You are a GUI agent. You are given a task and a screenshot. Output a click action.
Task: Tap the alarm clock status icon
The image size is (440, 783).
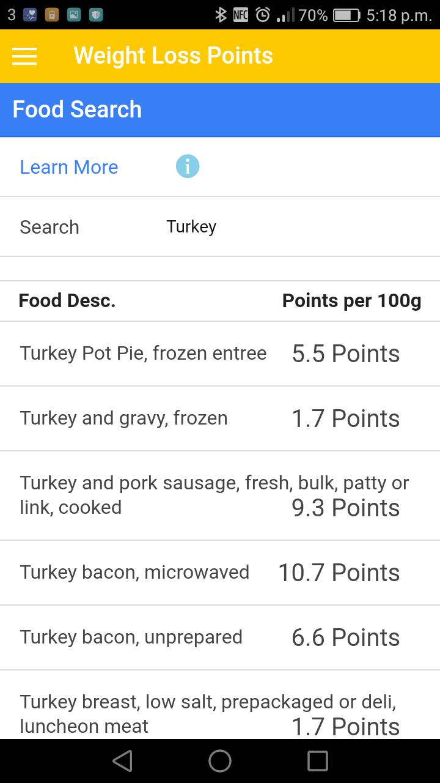point(263,15)
